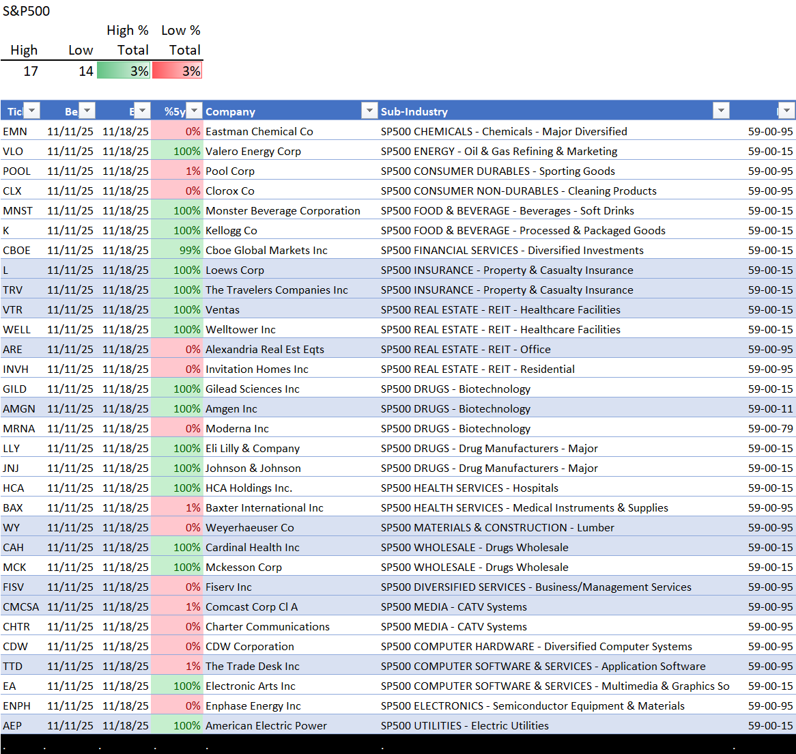
Task: Open the %5y column filter arrow
Action: point(195,111)
